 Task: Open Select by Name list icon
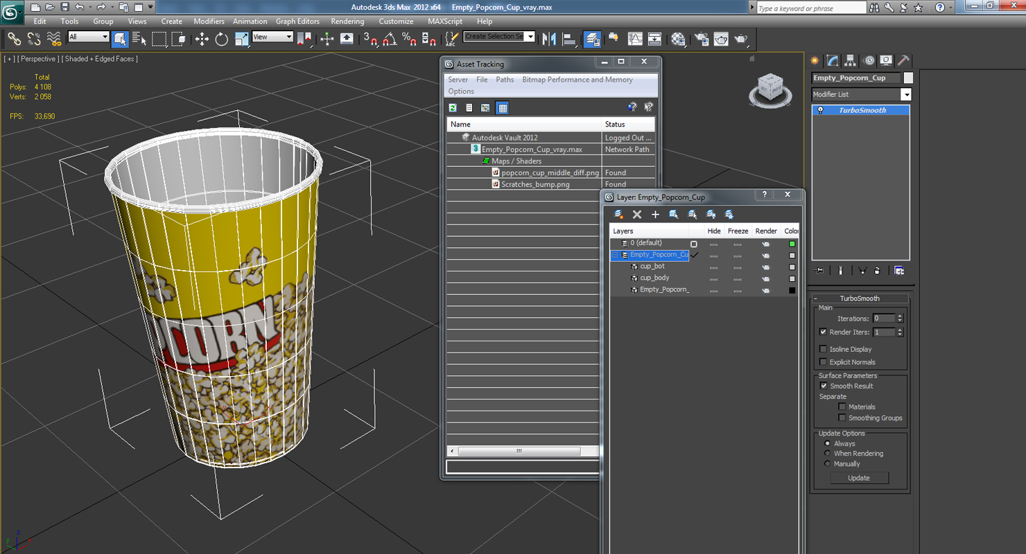click(x=139, y=39)
